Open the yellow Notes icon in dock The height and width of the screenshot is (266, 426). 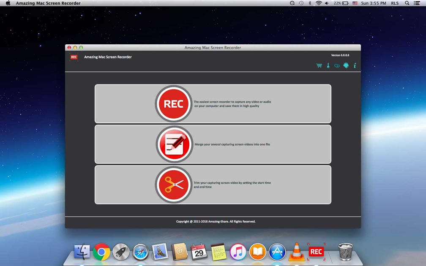219,252
